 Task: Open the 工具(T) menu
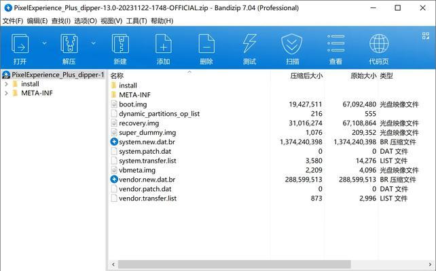(x=137, y=21)
